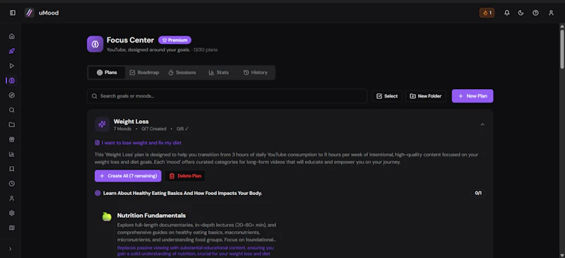This screenshot has height=258, width=565.
Task: Open the clock history icon in sidebar
Action: [x=11, y=184]
